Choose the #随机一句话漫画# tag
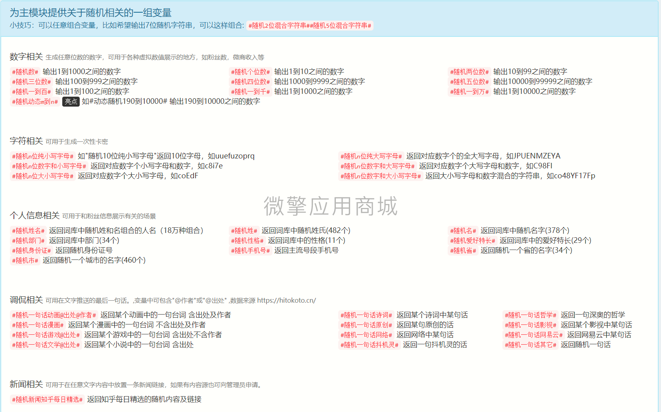 pos(38,325)
